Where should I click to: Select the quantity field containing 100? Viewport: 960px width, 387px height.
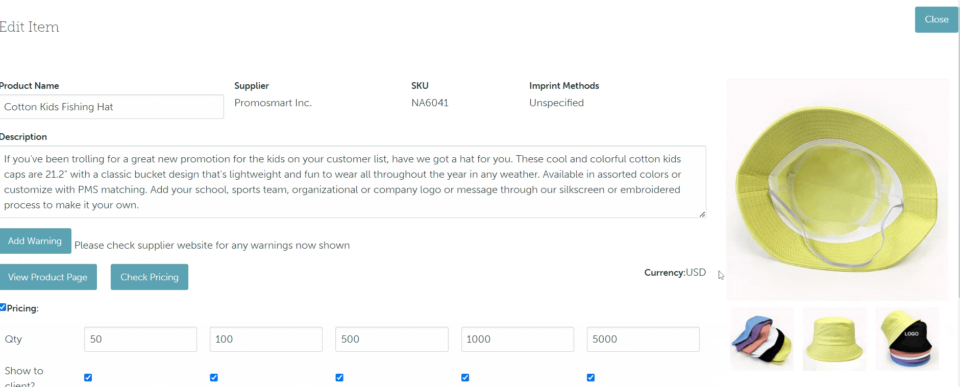(x=266, y=340)
